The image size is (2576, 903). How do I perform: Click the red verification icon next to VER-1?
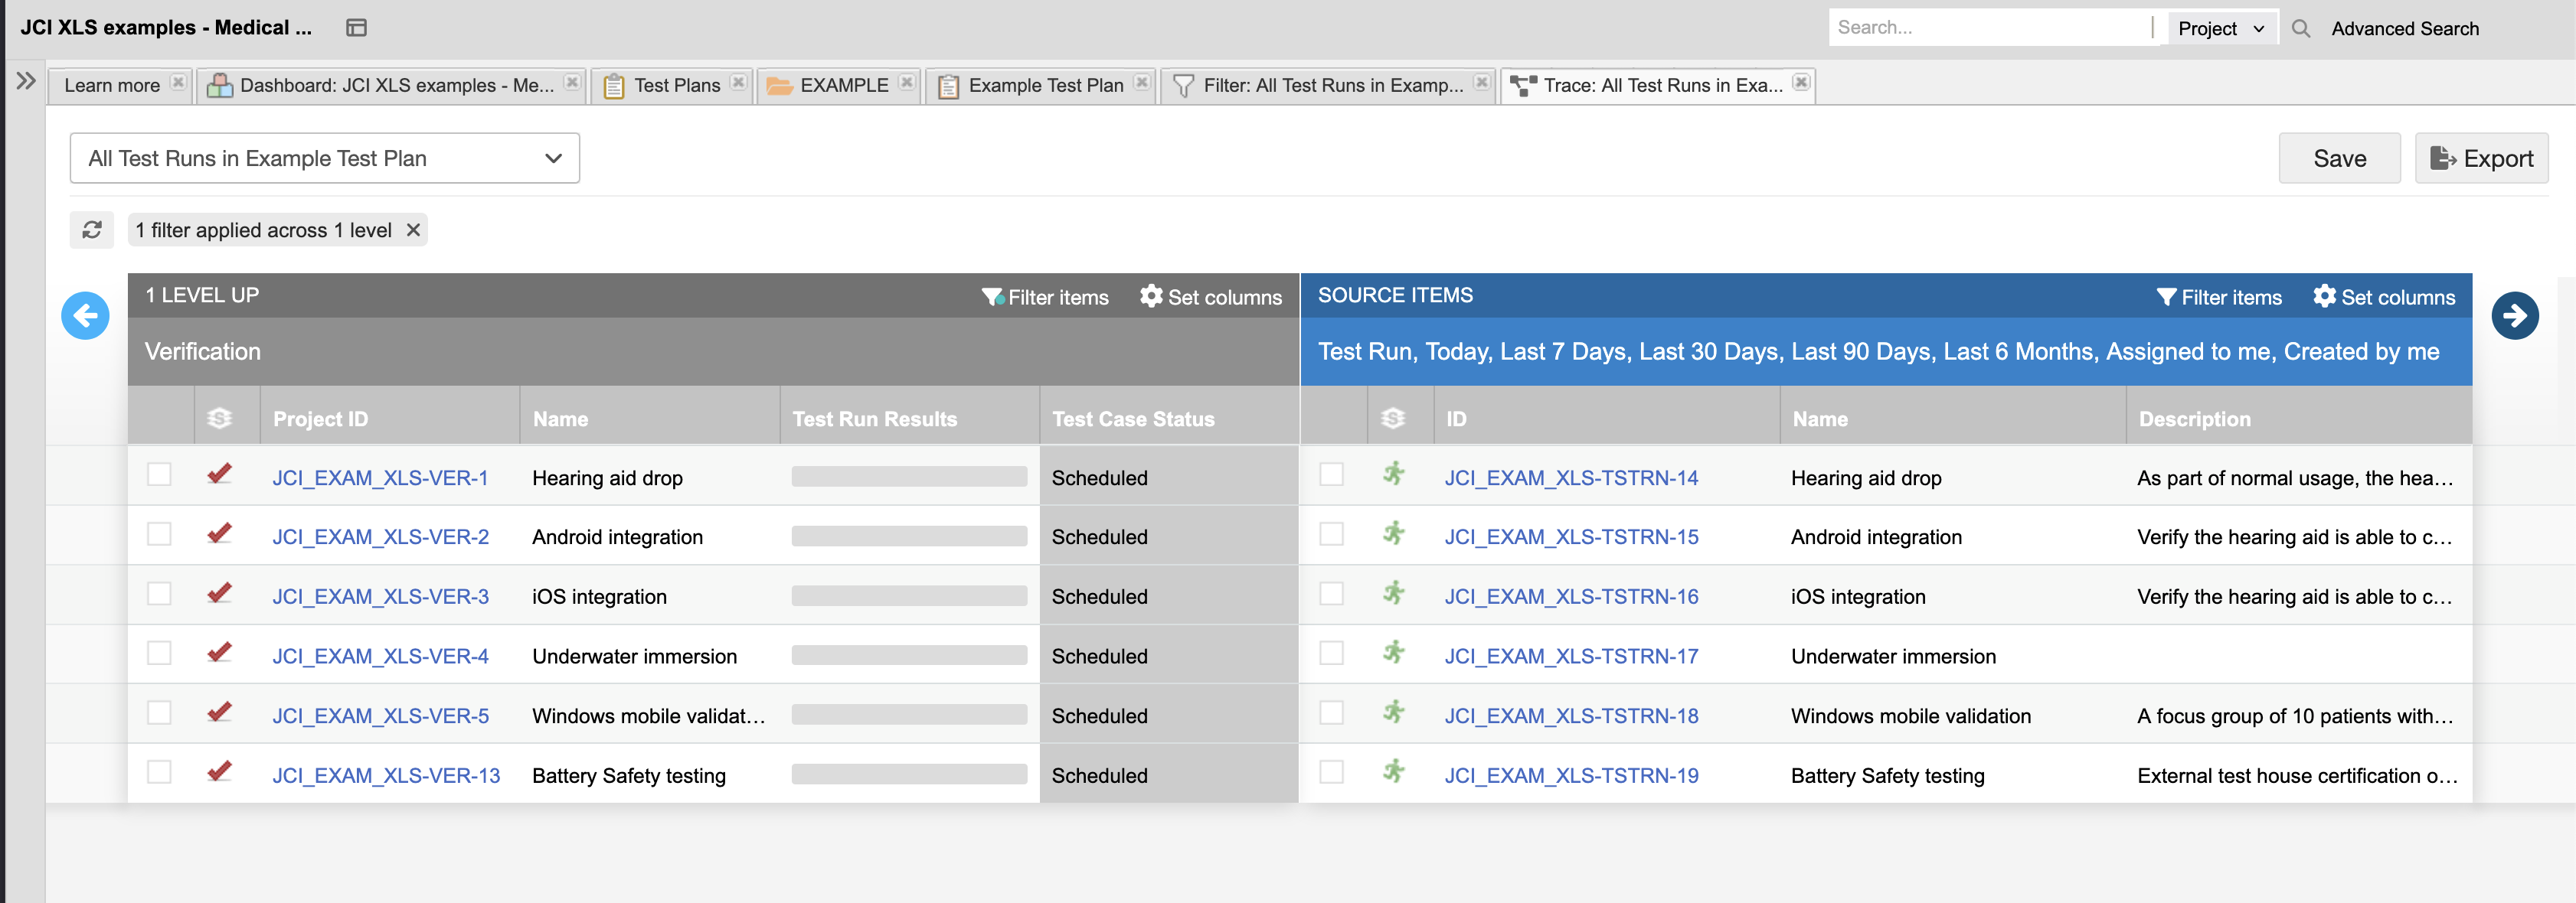pos(220,475)
